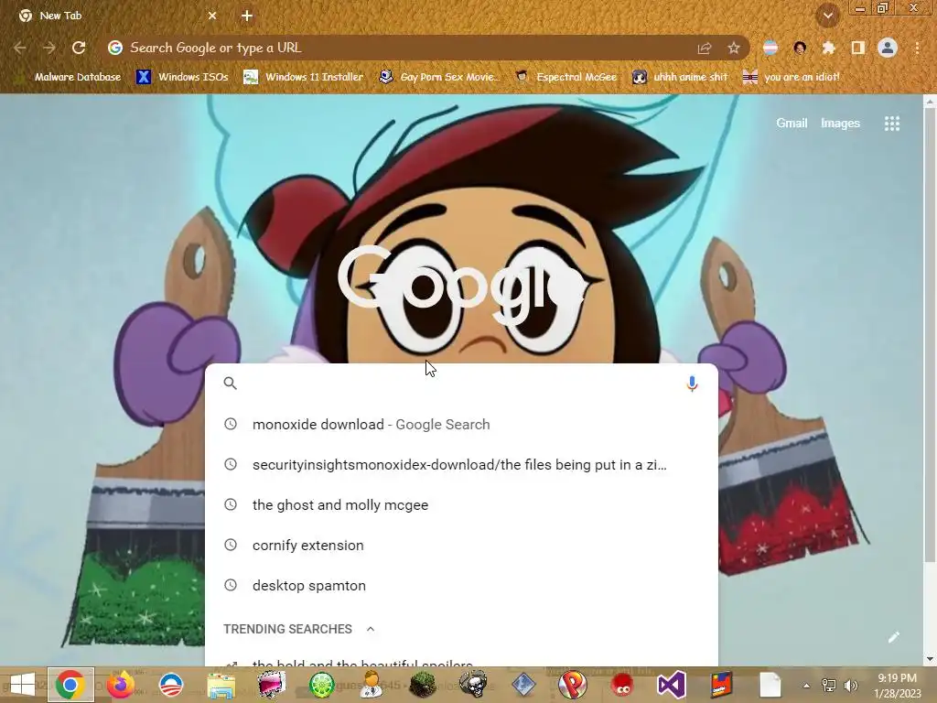Reload the page with the refresh icon

point(79,48)
